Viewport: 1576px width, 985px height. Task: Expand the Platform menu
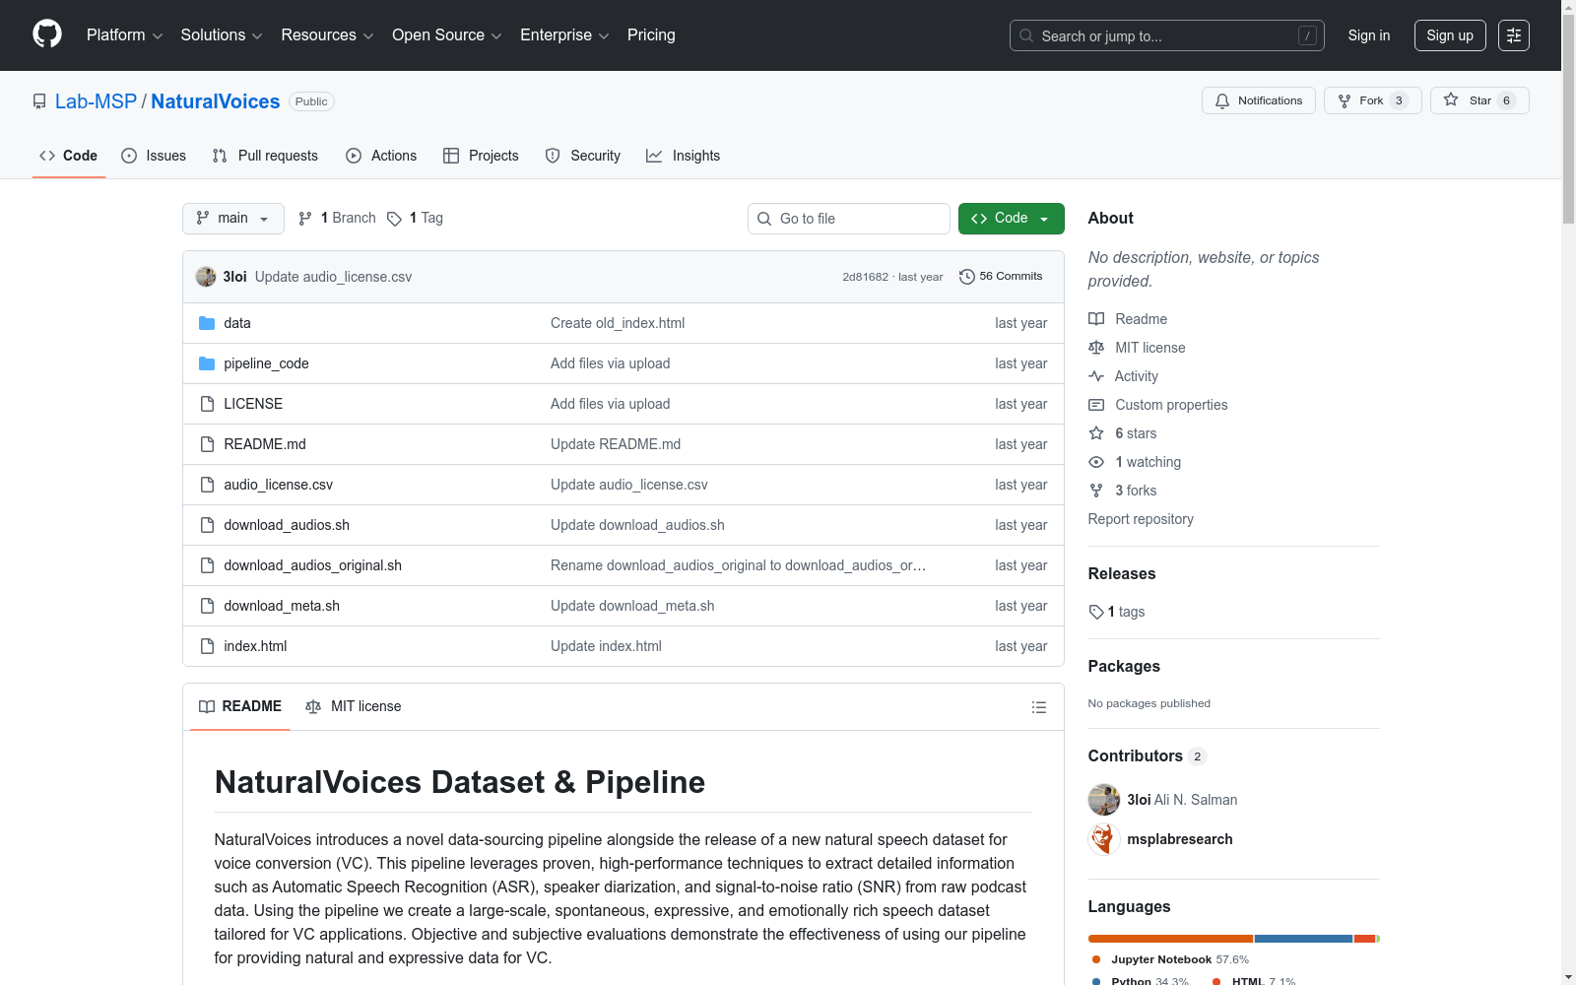(124, 35)
